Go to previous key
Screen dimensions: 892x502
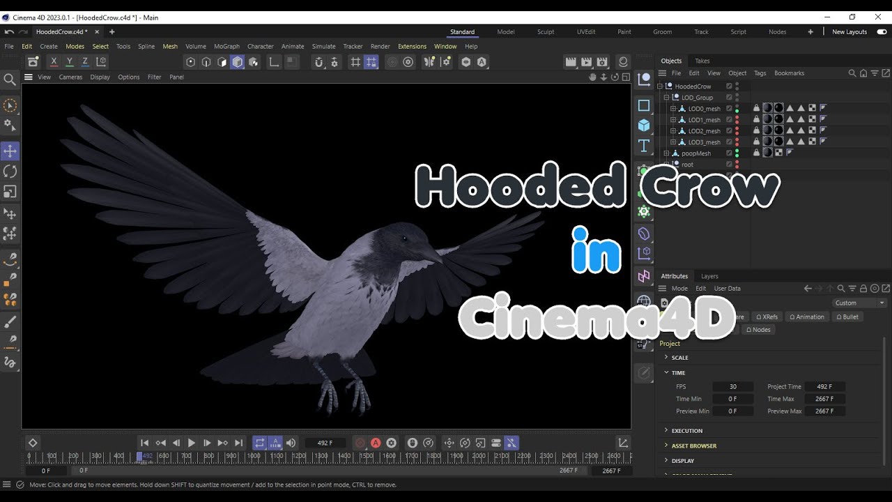click(x=160, y=443)
